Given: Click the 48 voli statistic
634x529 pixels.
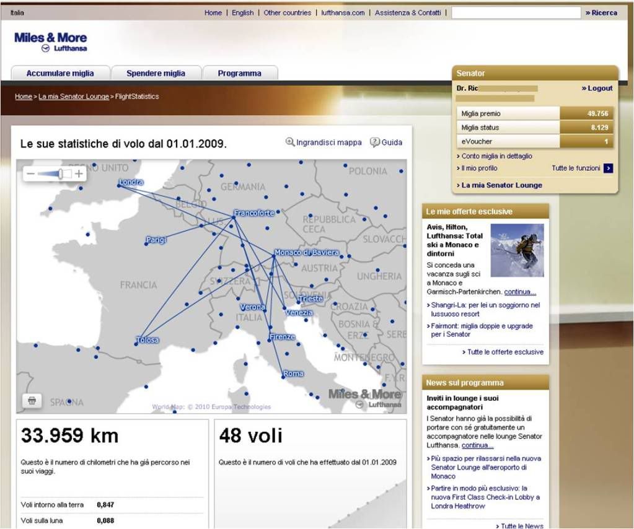Looking at the screenshot, I should [251, 435].
